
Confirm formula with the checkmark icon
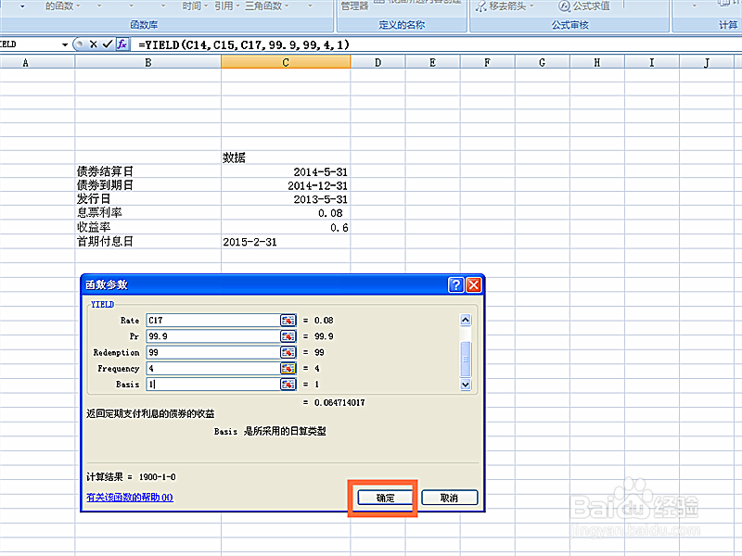click(x=108, y=44)
